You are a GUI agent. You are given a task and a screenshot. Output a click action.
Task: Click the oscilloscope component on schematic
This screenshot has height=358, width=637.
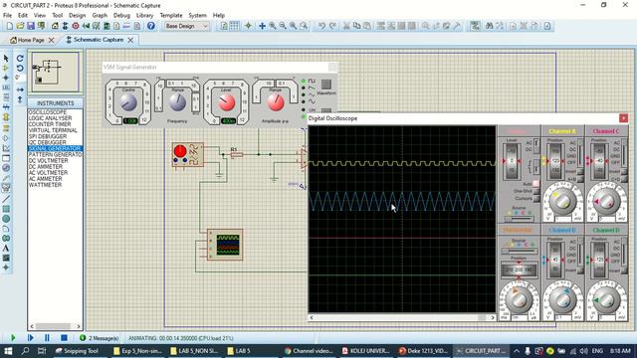click(x=225, y=245)
